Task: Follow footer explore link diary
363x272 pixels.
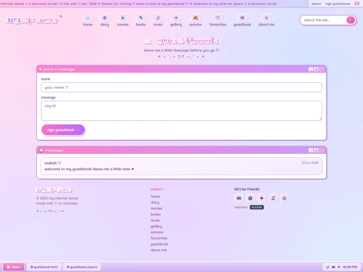Action: (155, 203)
